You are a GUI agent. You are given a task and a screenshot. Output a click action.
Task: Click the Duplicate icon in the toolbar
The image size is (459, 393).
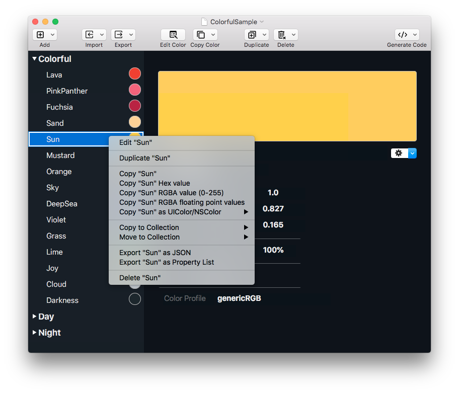pyautogui.click(x=253, y=35)
